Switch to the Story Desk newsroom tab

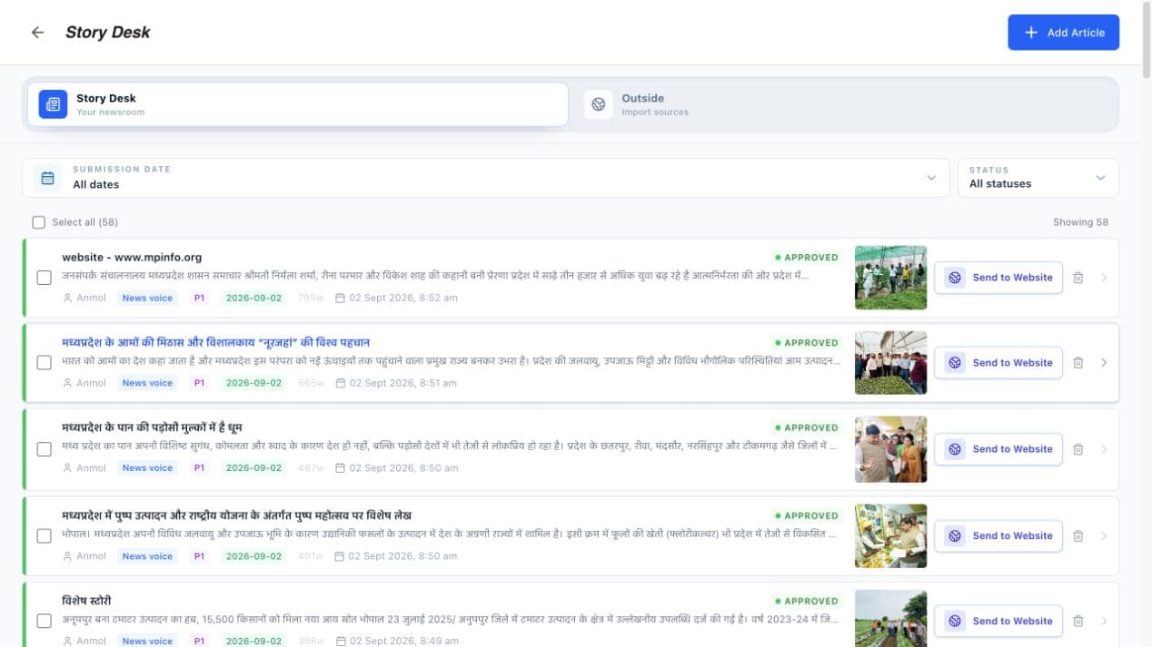click(298, 104)
